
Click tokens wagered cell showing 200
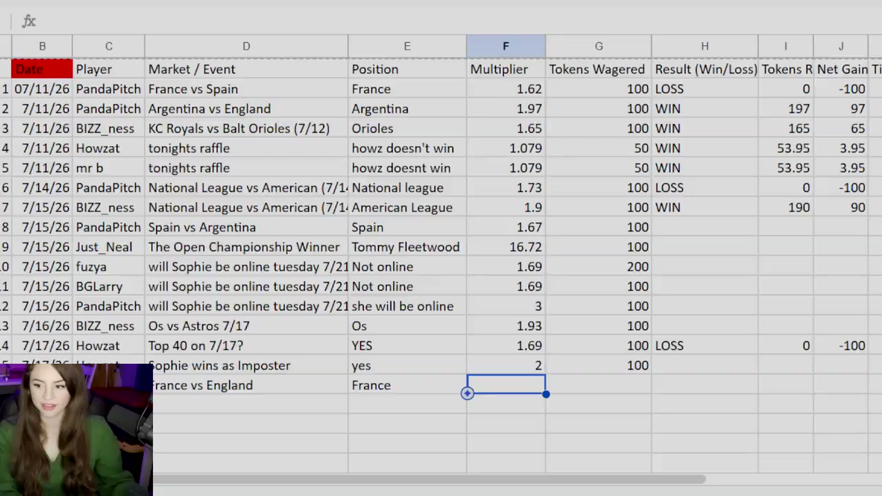point(599,266)
